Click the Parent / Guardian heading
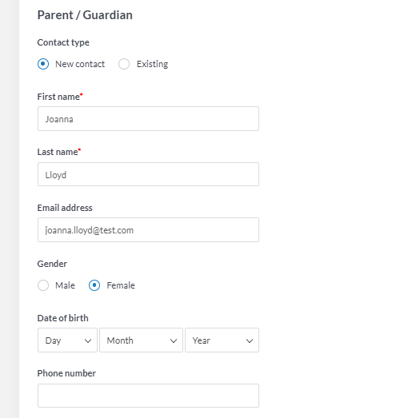The width and height of the screenshot is (396, 418). coord(85,15)
